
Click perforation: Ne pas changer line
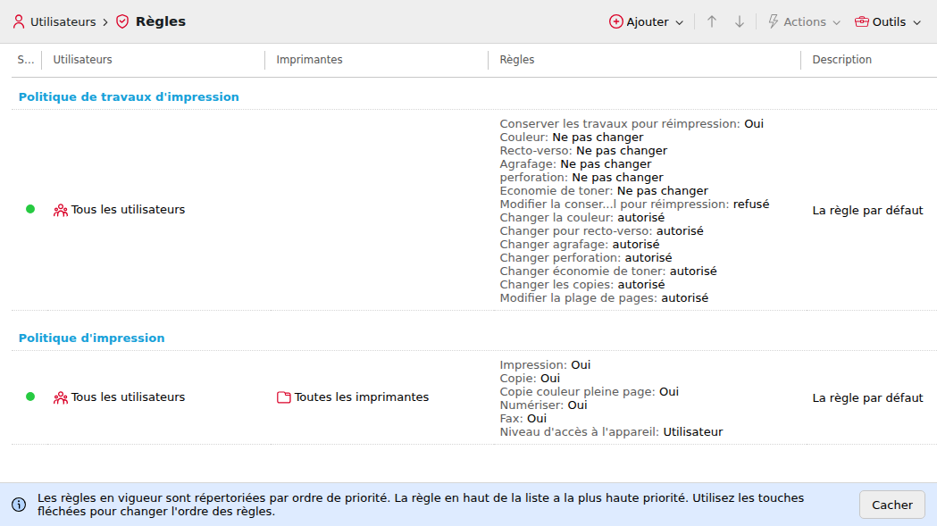(x=581, y=178)
